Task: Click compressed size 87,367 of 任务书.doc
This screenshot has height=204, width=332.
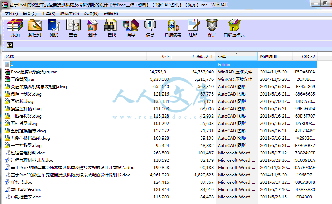Action: (x=207, y=182)
